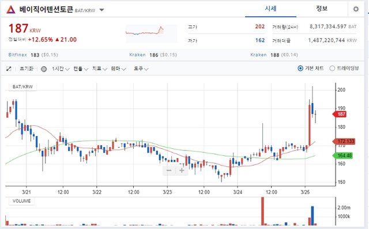Open the BAT/KRW coin selector arrow
The height and width of the screenshot is (229, 369).
[101, 10]
